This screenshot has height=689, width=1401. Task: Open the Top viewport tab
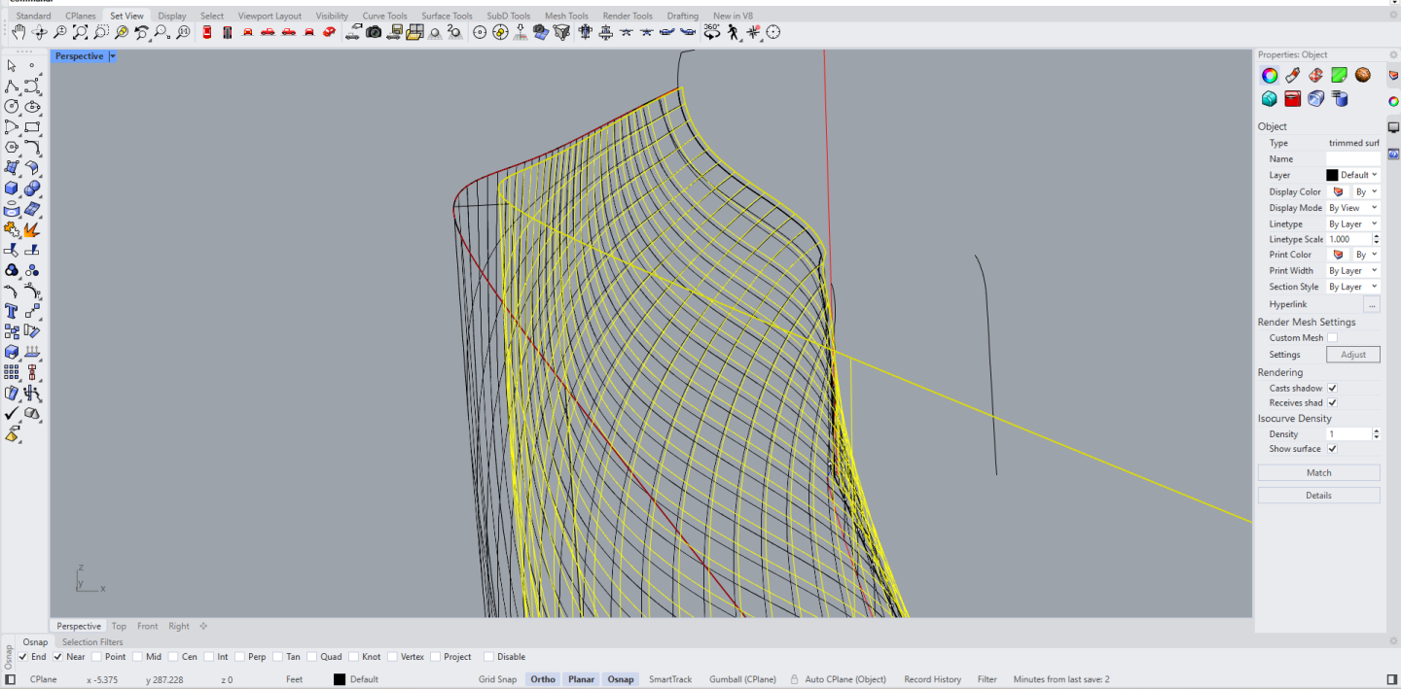pos(119,627)
